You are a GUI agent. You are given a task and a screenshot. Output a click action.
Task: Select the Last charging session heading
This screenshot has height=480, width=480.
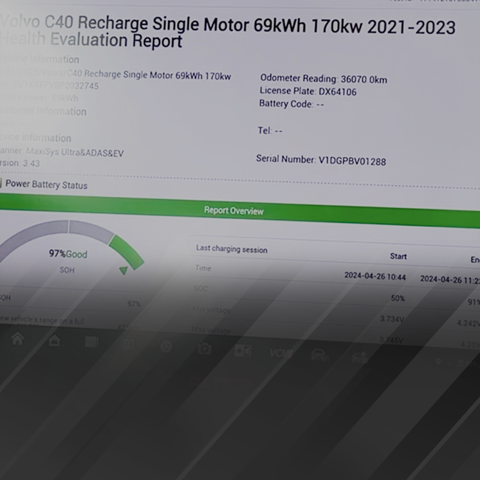point(232,249)
